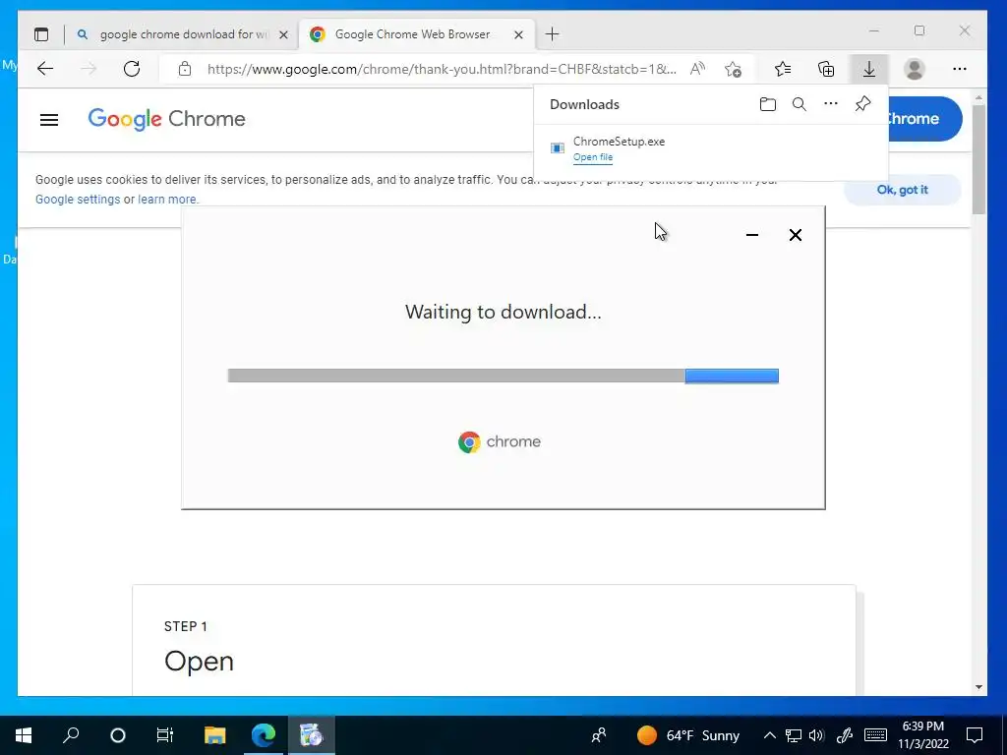Open the Google settings link
The image size is (1007, 755).
coord(78,199)
